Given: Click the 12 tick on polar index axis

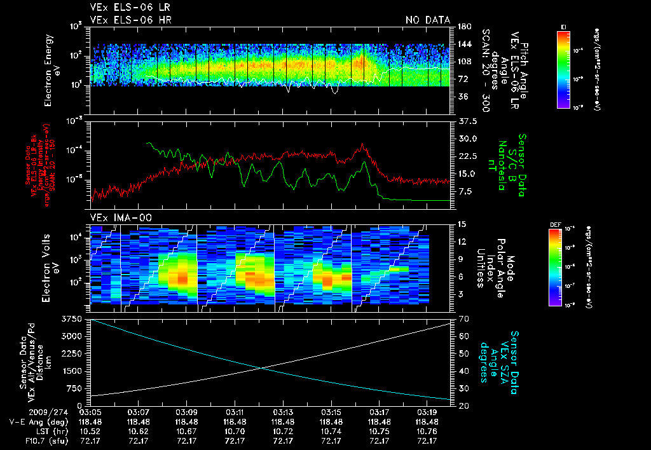Looking at the screenshot, I should coord(462,242).
